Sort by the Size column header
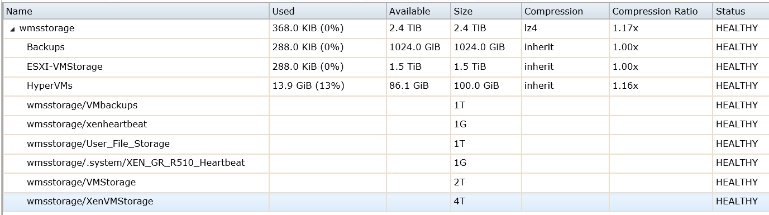 [486, 11]
